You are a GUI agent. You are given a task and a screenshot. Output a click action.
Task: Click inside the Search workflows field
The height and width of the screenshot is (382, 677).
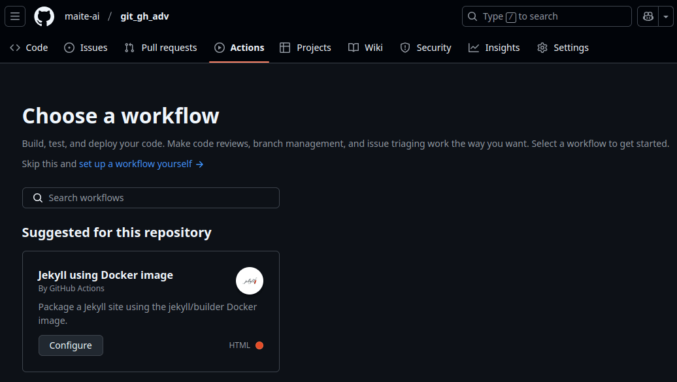(x=151, y=198)
